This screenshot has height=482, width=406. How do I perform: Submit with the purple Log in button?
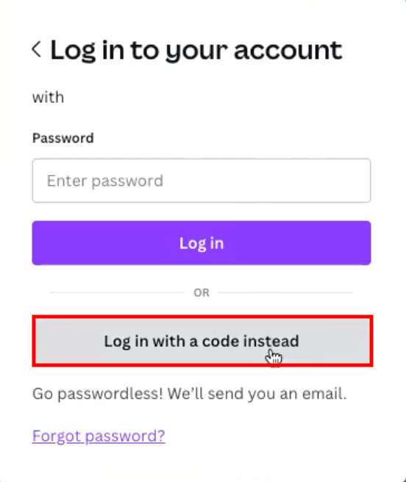[x=202, y=243]
